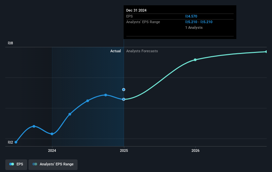
Task: Select the first EPS data point at ₪2
Action: click(16, 142)
